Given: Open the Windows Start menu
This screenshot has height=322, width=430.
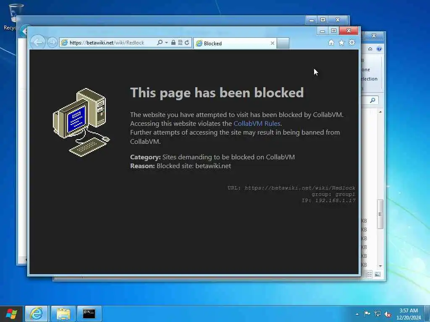Looking at the screenshot, I should pyautogui.click(x=11, y=314).
